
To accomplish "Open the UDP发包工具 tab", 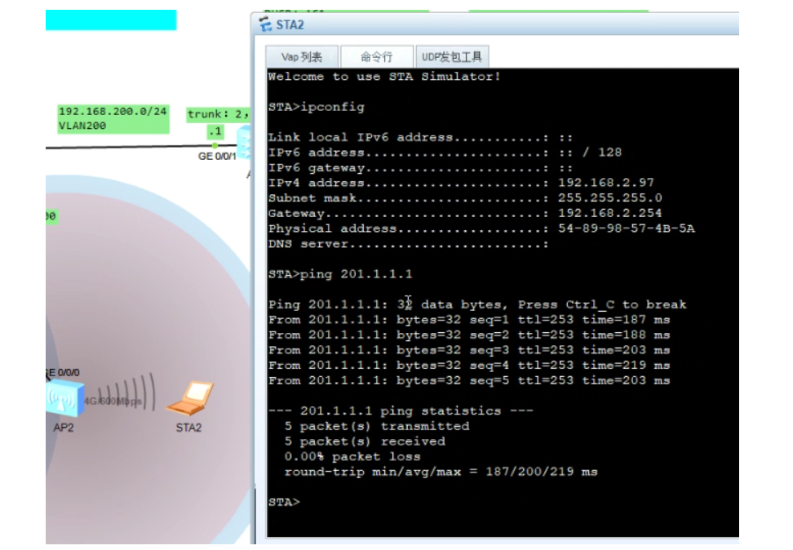I will tap(451, 56).
